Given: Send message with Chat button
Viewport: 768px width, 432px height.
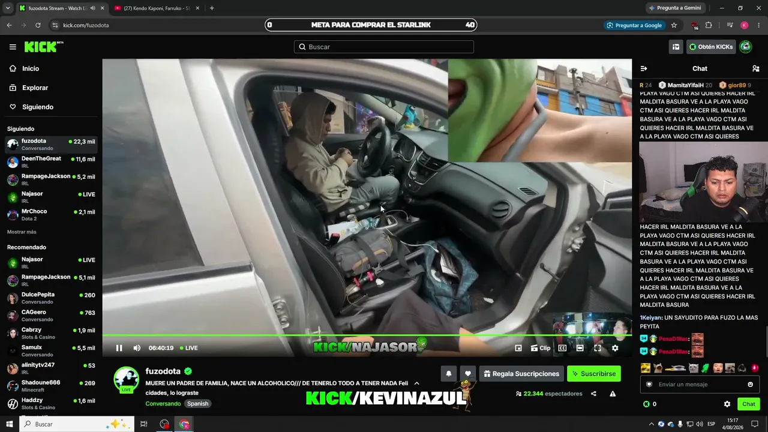Looking at the screenshot, I should (749, 404).
